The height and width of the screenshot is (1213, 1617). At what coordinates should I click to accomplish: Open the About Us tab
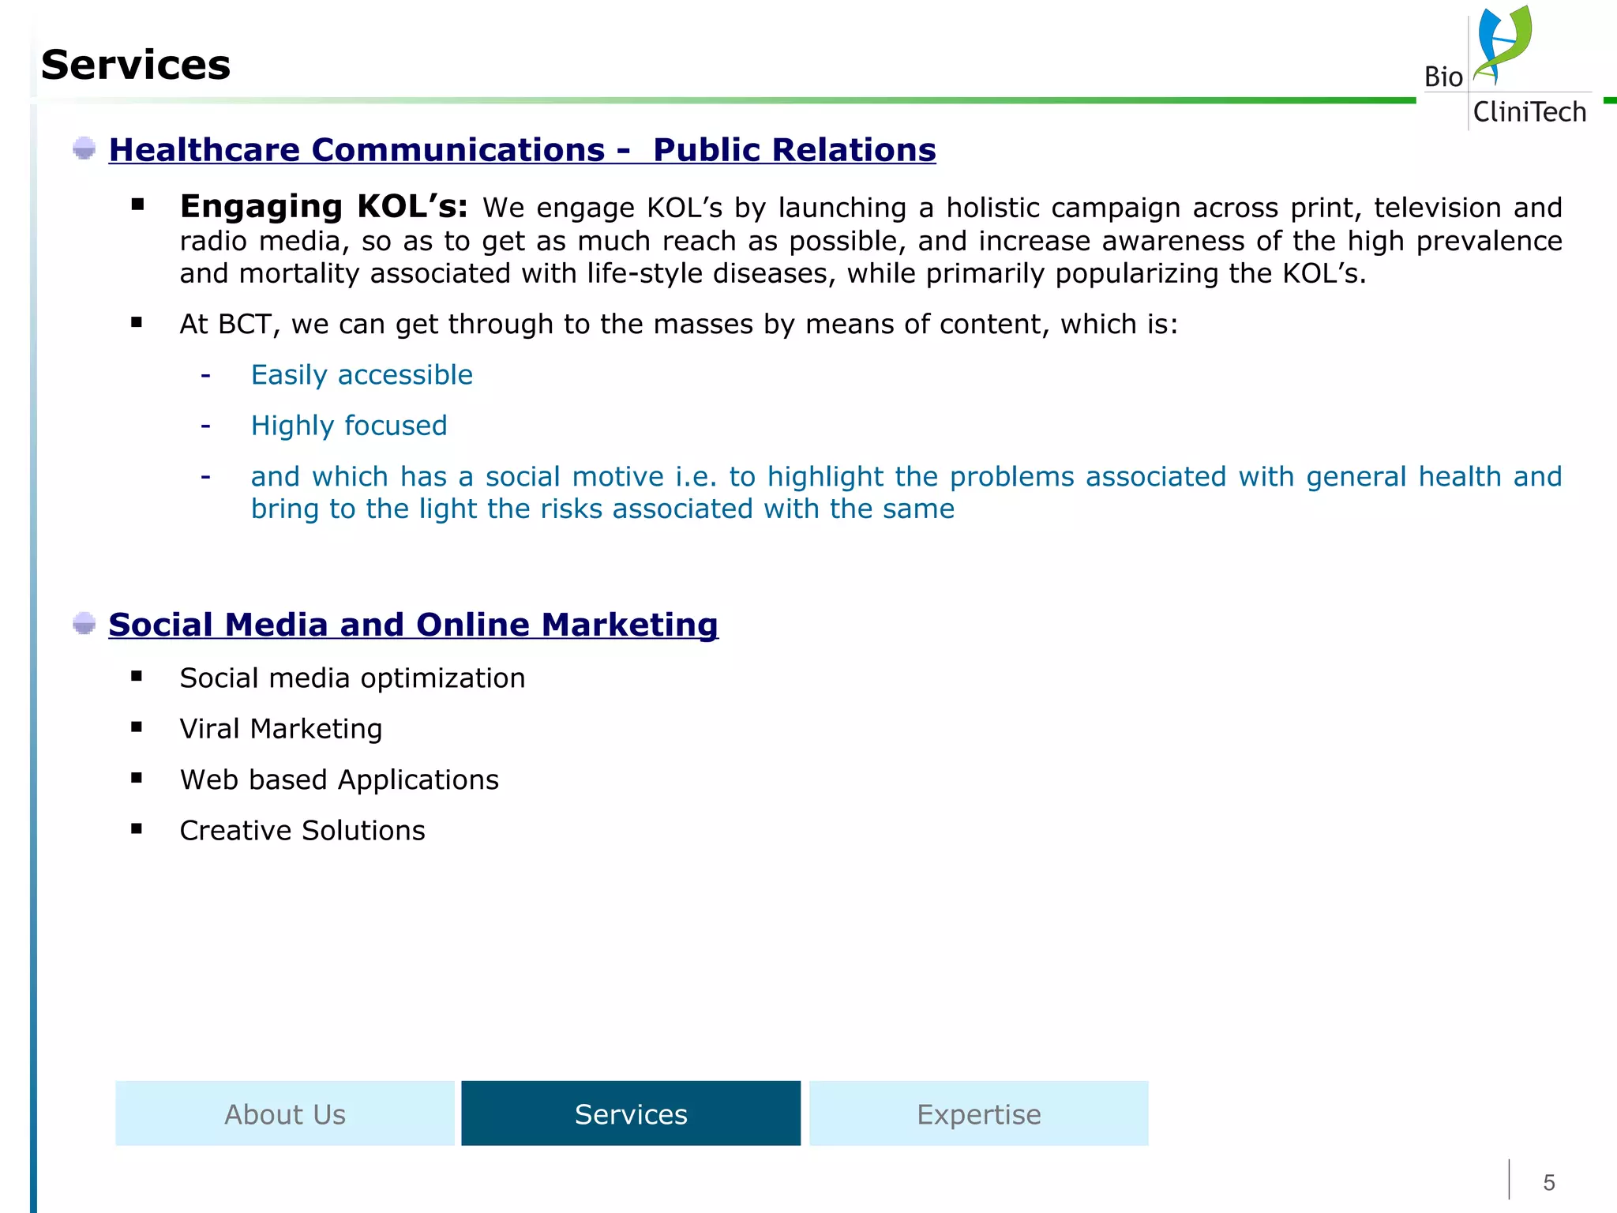(x=285, y=1113)
